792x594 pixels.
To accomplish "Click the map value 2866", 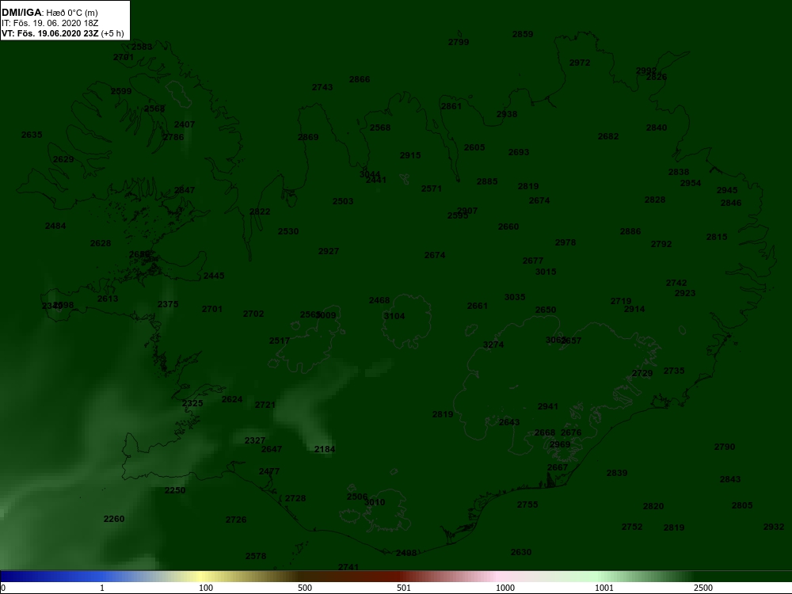I will coord(359,79).
